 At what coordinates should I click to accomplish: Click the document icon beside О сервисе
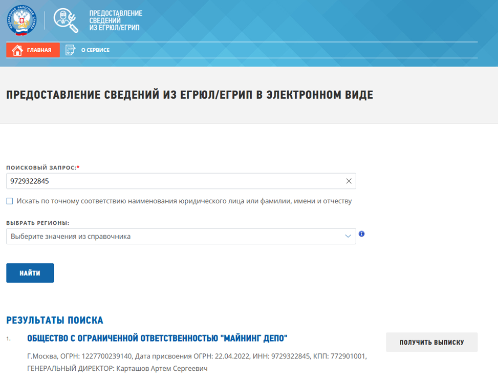(x=70, y=50)
